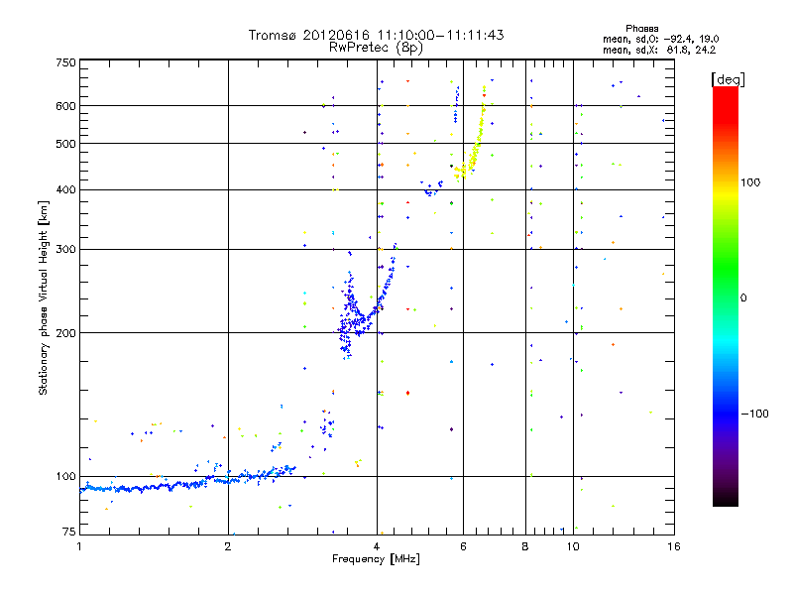Click the x-axis tick "8"
Screen dimensions: 793x595
pyautogui.click(x=525, y=546)
